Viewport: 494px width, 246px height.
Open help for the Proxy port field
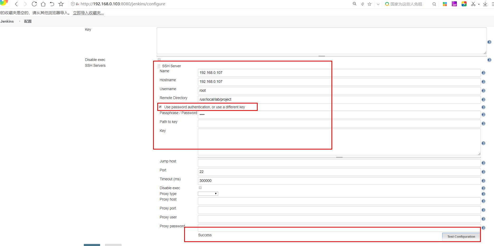(483, 210)
